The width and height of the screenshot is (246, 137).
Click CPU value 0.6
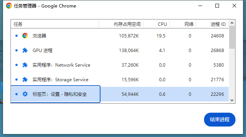point(162,94)
